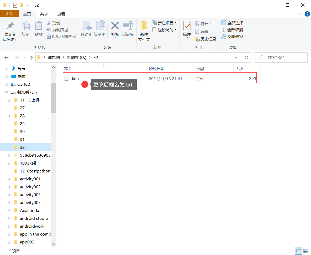
Task: Click the Forward navigation arrow
Action: (x=17, y=58)
